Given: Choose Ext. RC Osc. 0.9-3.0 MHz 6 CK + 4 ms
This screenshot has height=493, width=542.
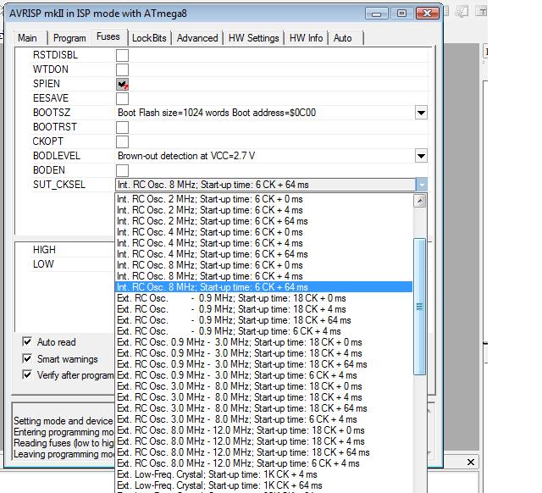Looking at the screenshot, I should [263, 375].
